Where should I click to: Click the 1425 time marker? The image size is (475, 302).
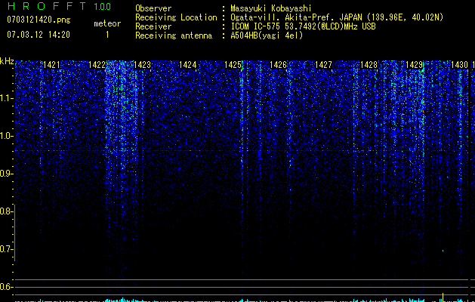click(x=233, y=65)
